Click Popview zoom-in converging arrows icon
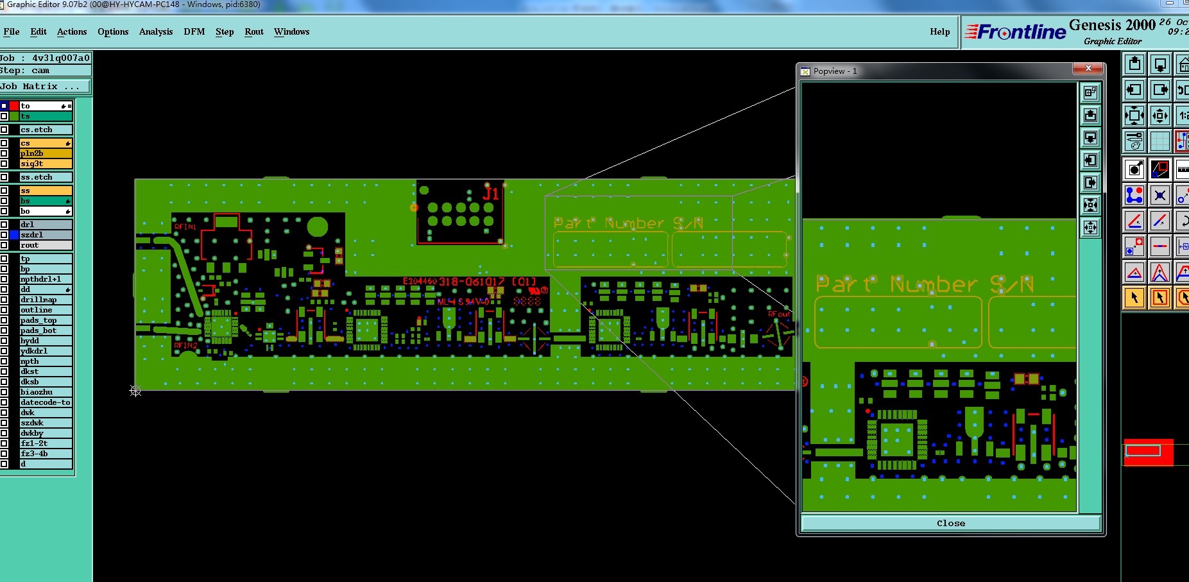 pos(1090,205)
